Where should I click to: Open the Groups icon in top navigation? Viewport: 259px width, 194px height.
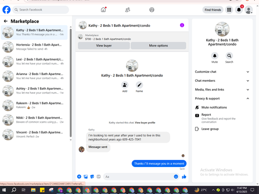coord(152,10)
